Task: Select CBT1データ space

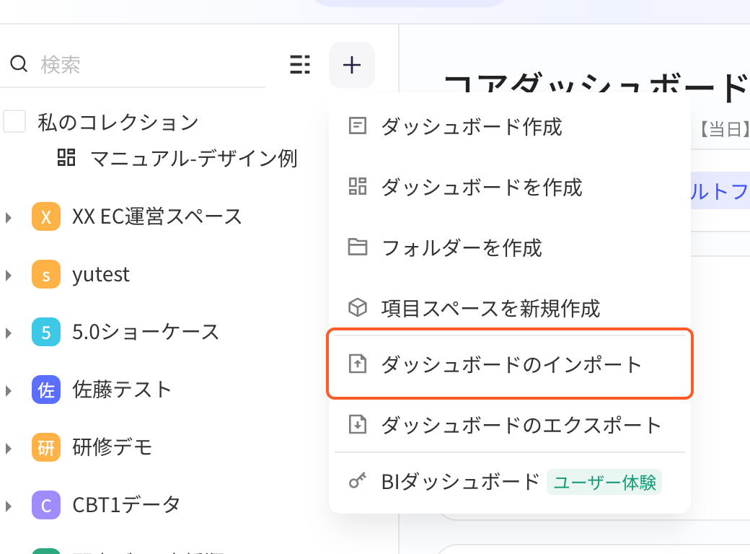Action: point(126,505)
